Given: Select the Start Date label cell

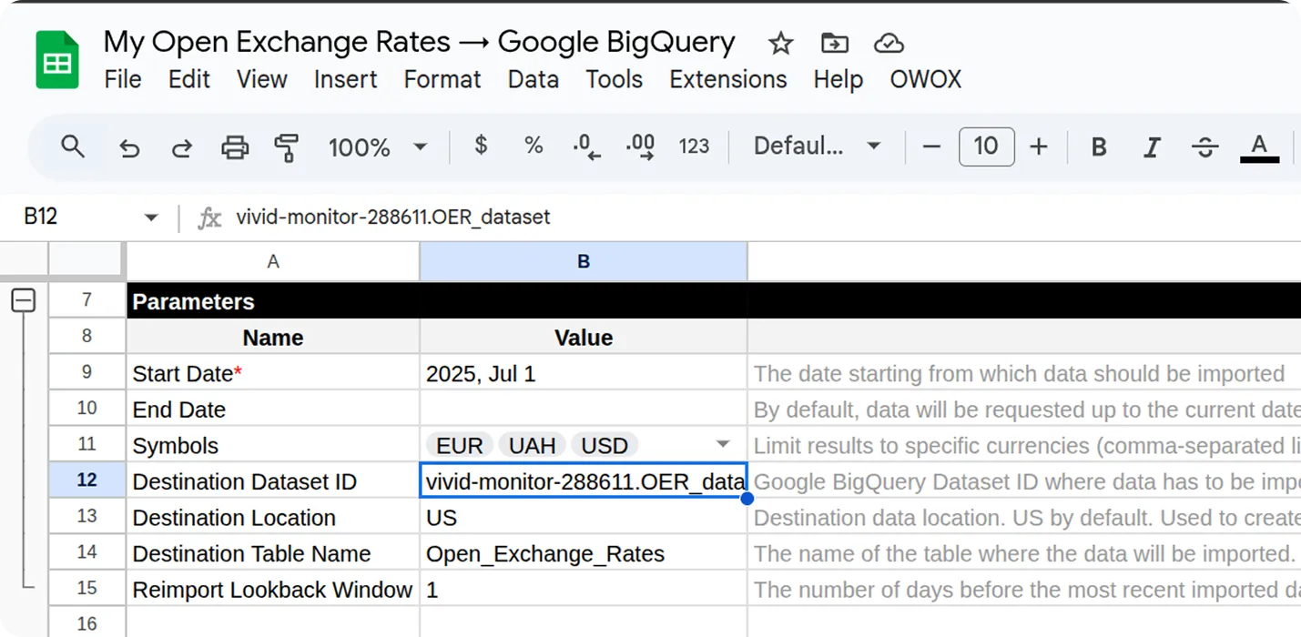Looking at the screenshot, I should point(273,373).
